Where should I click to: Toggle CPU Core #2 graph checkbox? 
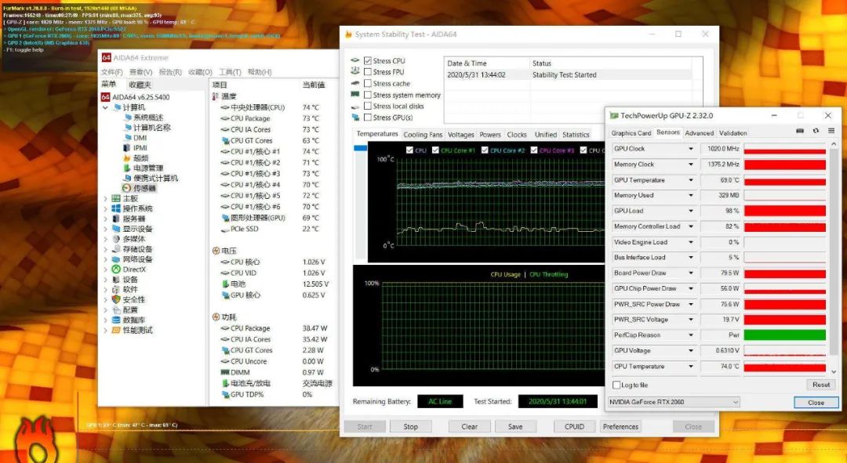pyautogui.click(x=485, y=150)
